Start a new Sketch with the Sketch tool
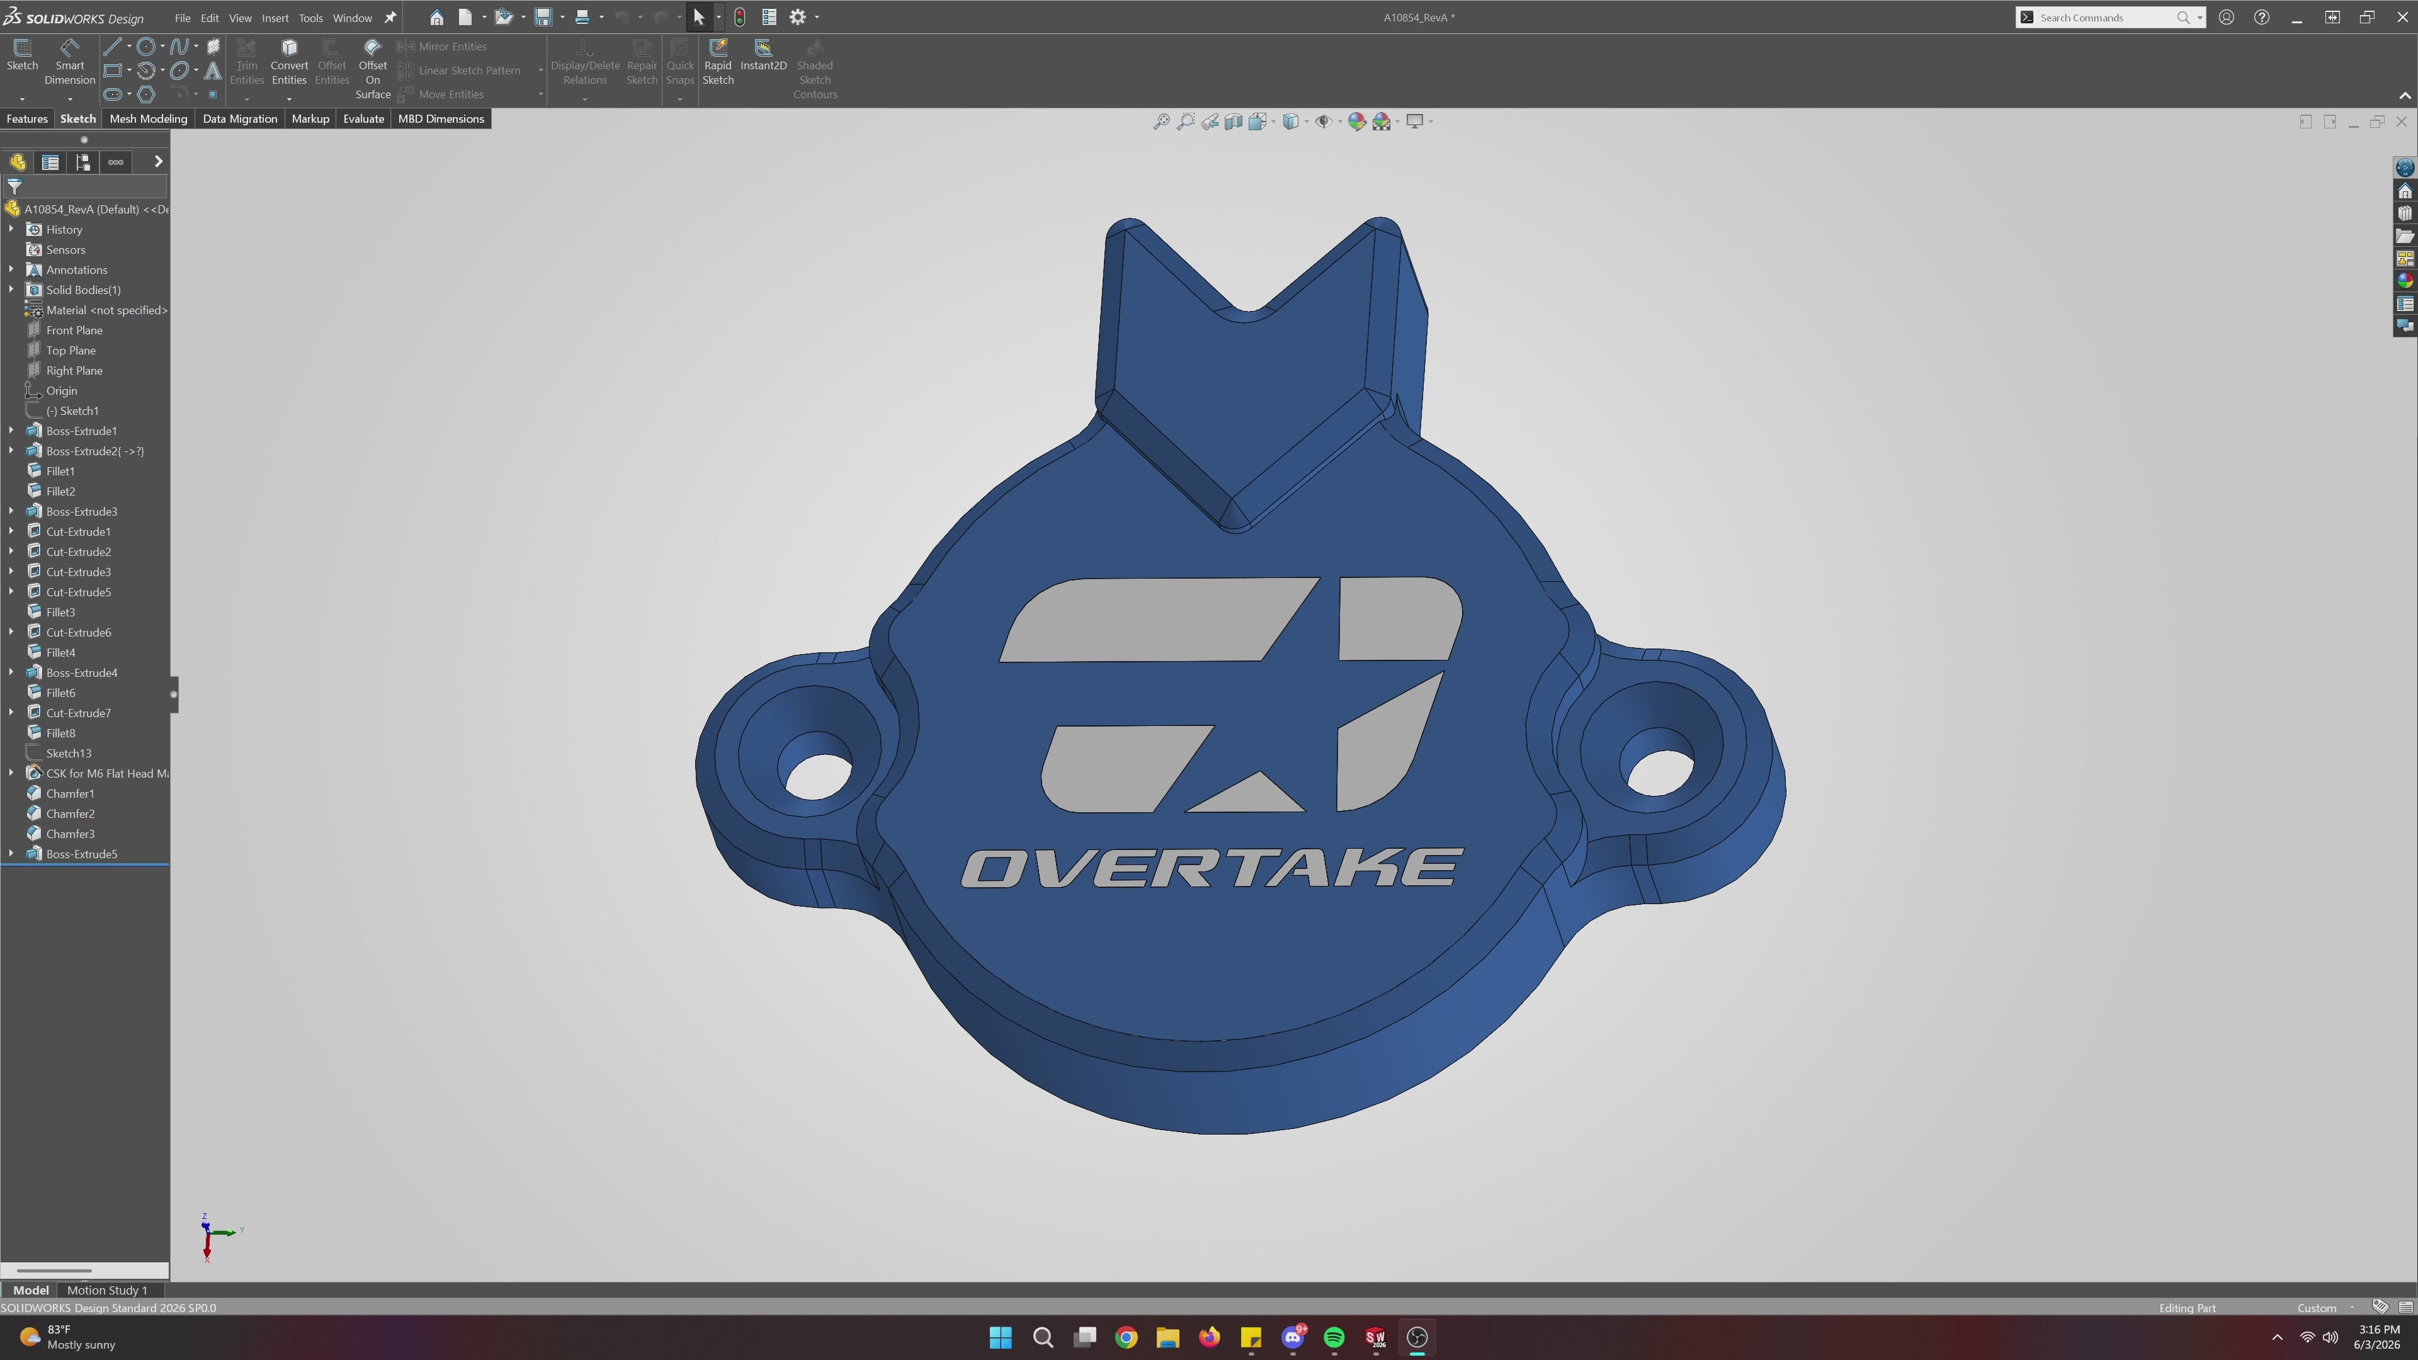 point(21,55)
